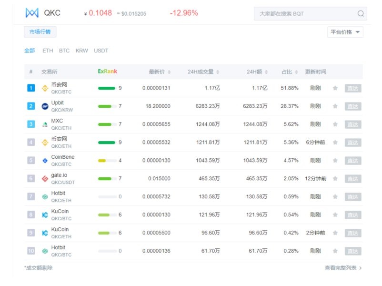Sort by 最新价 column

160,72
